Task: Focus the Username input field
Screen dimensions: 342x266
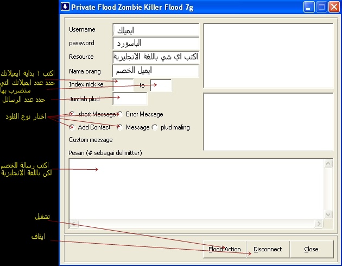Action: (156, 29)
